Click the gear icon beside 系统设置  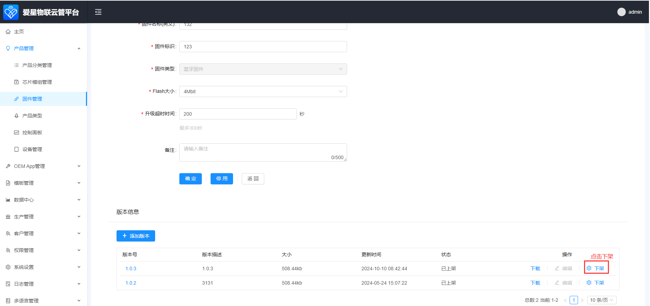click(8, 267)
